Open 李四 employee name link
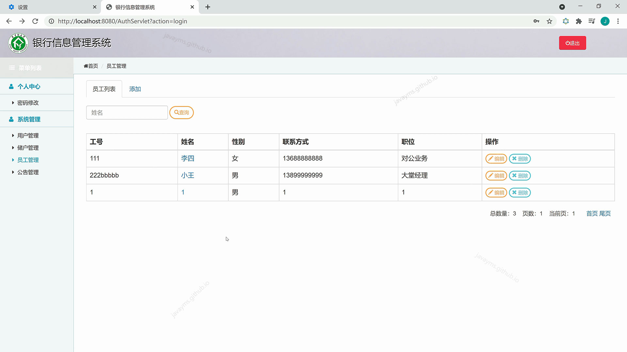 187,158
